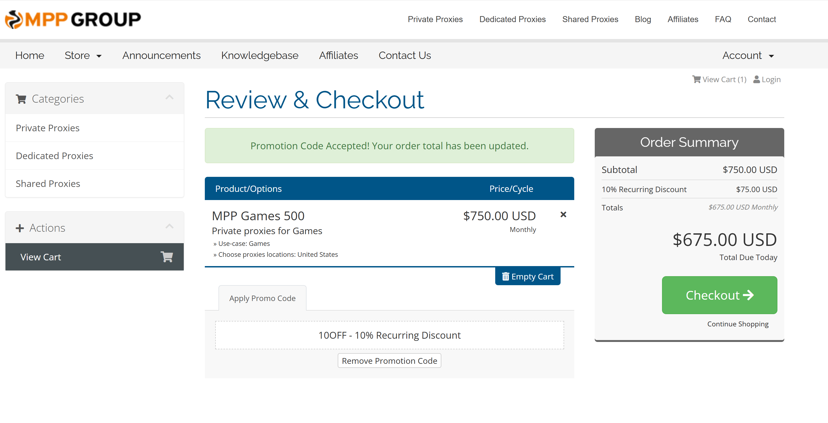
Task: Click the cart icon next to Categories
Action: click(21, 99)
